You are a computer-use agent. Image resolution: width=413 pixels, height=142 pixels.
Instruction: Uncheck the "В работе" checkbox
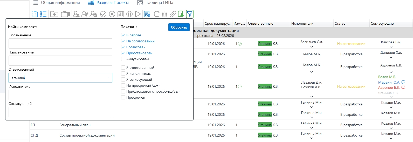click(123, 35)
